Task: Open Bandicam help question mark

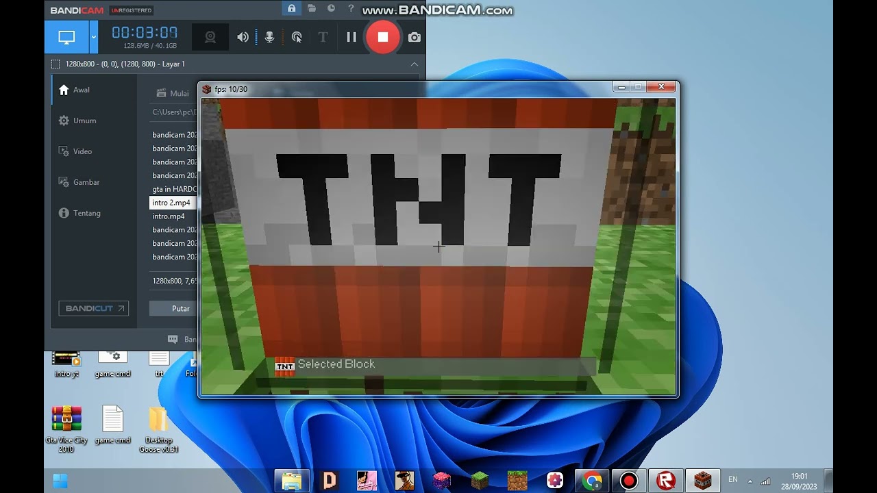Action: click(351, 9)
